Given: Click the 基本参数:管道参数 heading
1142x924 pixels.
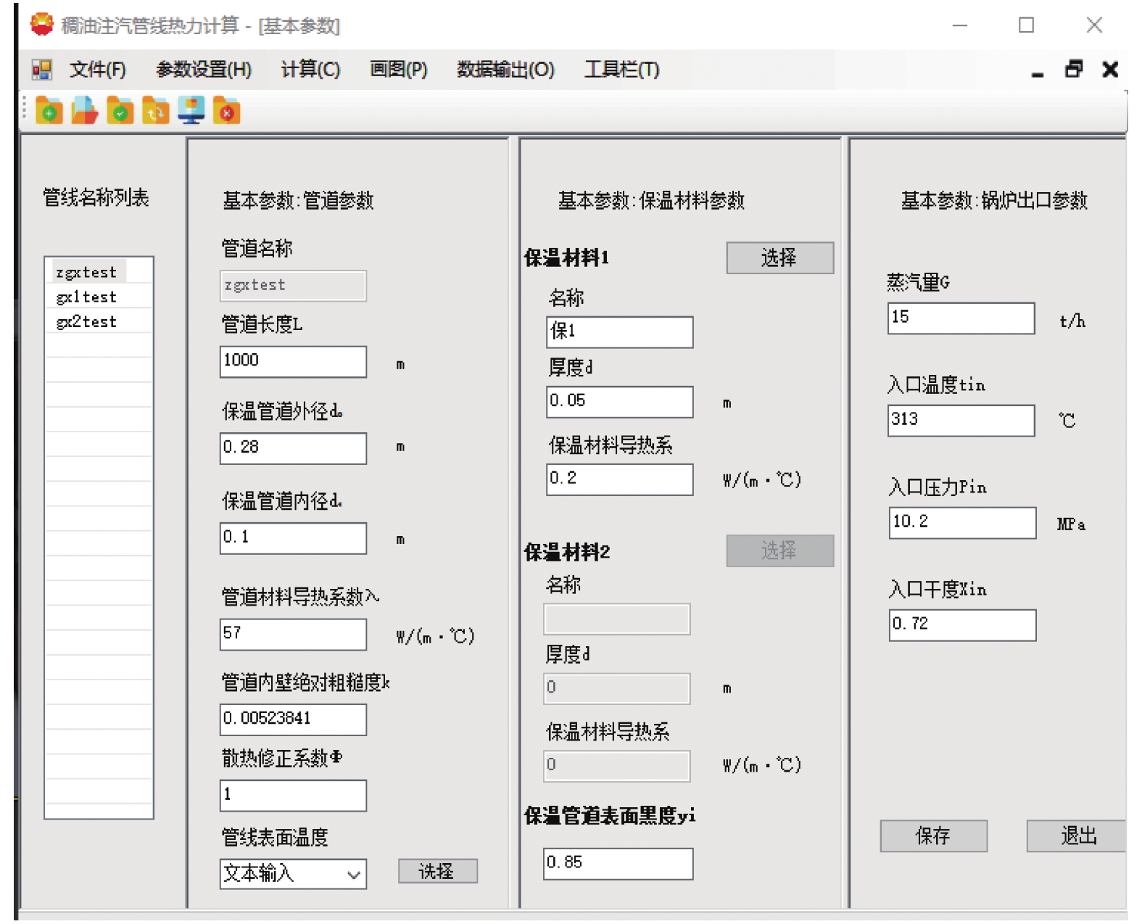Looking at the screenshot, I should [298, 200].
